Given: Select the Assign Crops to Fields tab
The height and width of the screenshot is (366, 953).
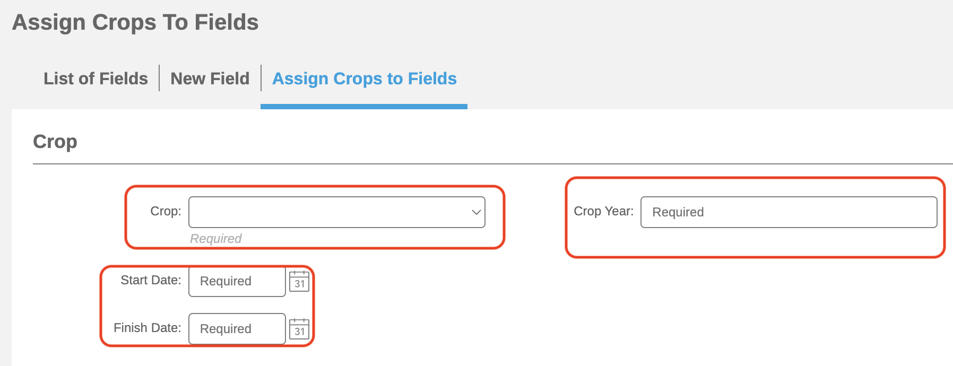Looking at the screenshot, I should click(x=364, y=79).
